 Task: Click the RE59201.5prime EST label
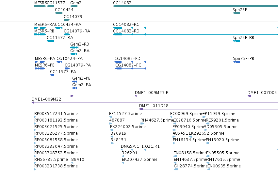coord(222,120)
